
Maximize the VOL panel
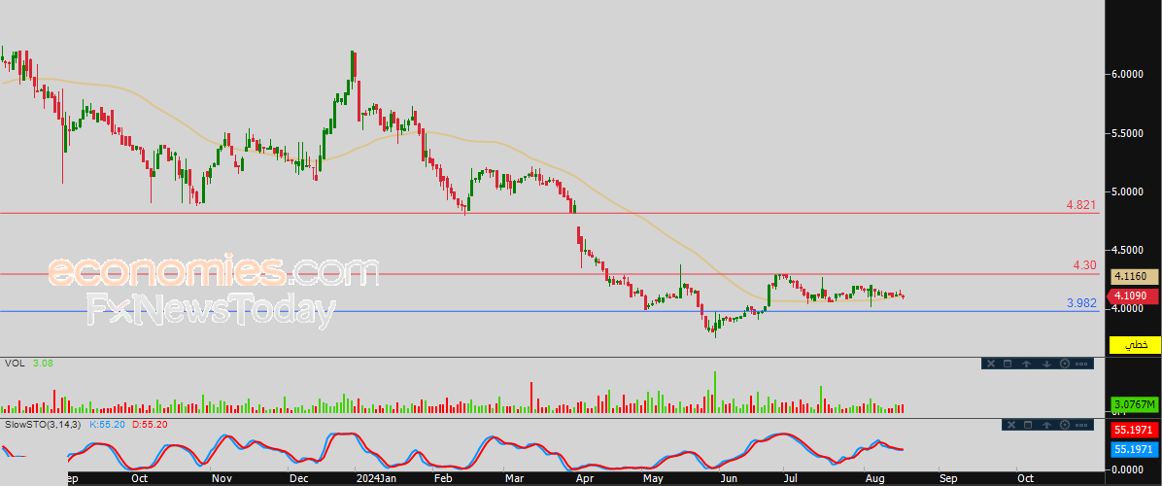coord(1009,364)
